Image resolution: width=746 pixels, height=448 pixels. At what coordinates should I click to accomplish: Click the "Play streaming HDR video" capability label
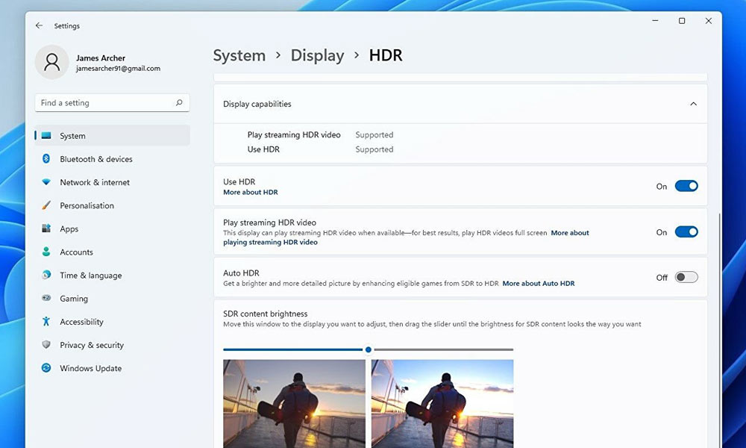tap(293, 134)
